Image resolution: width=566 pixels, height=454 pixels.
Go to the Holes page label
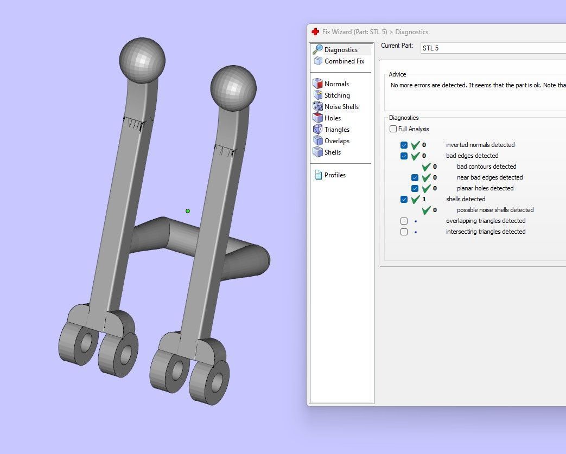coord(333,118)
